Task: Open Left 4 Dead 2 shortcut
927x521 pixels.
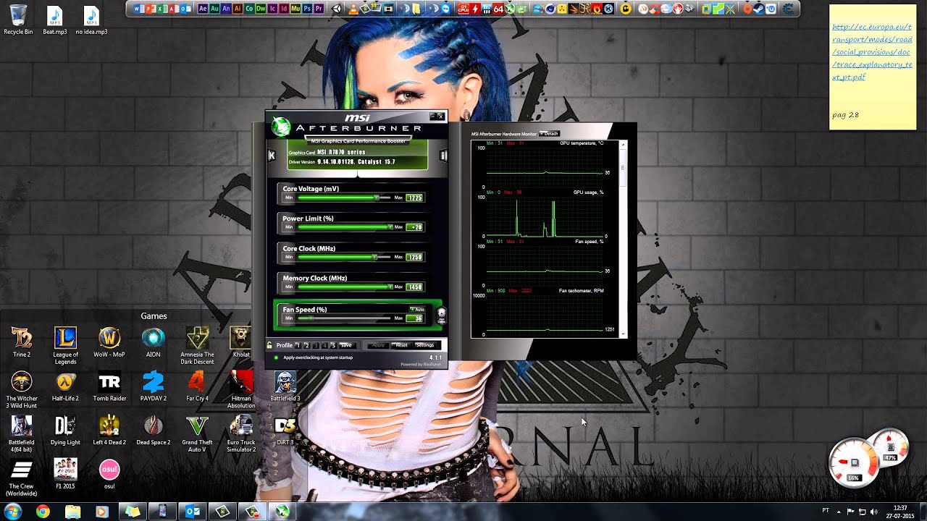Action: pos(109,431)
